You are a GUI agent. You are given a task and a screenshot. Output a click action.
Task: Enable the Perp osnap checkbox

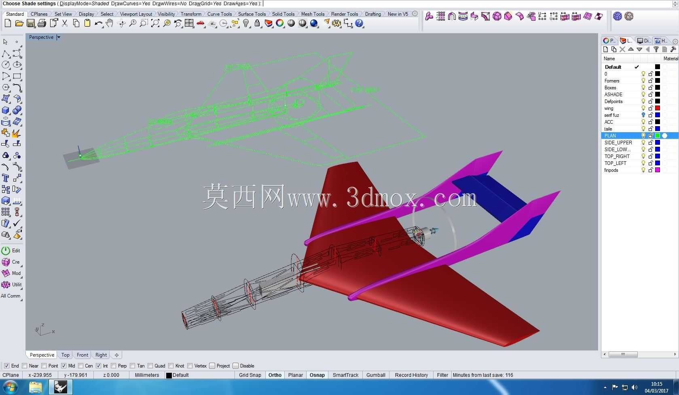[x=114, y=366]
